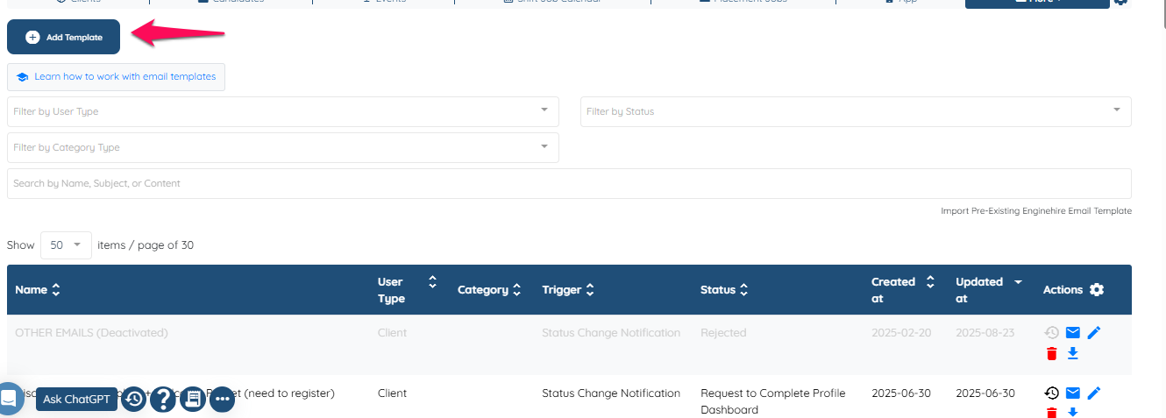Click Request to Complete Profile Dashboard status
Image resolution: width=1166 pixels, height=418 pixels.
(773, 401)
